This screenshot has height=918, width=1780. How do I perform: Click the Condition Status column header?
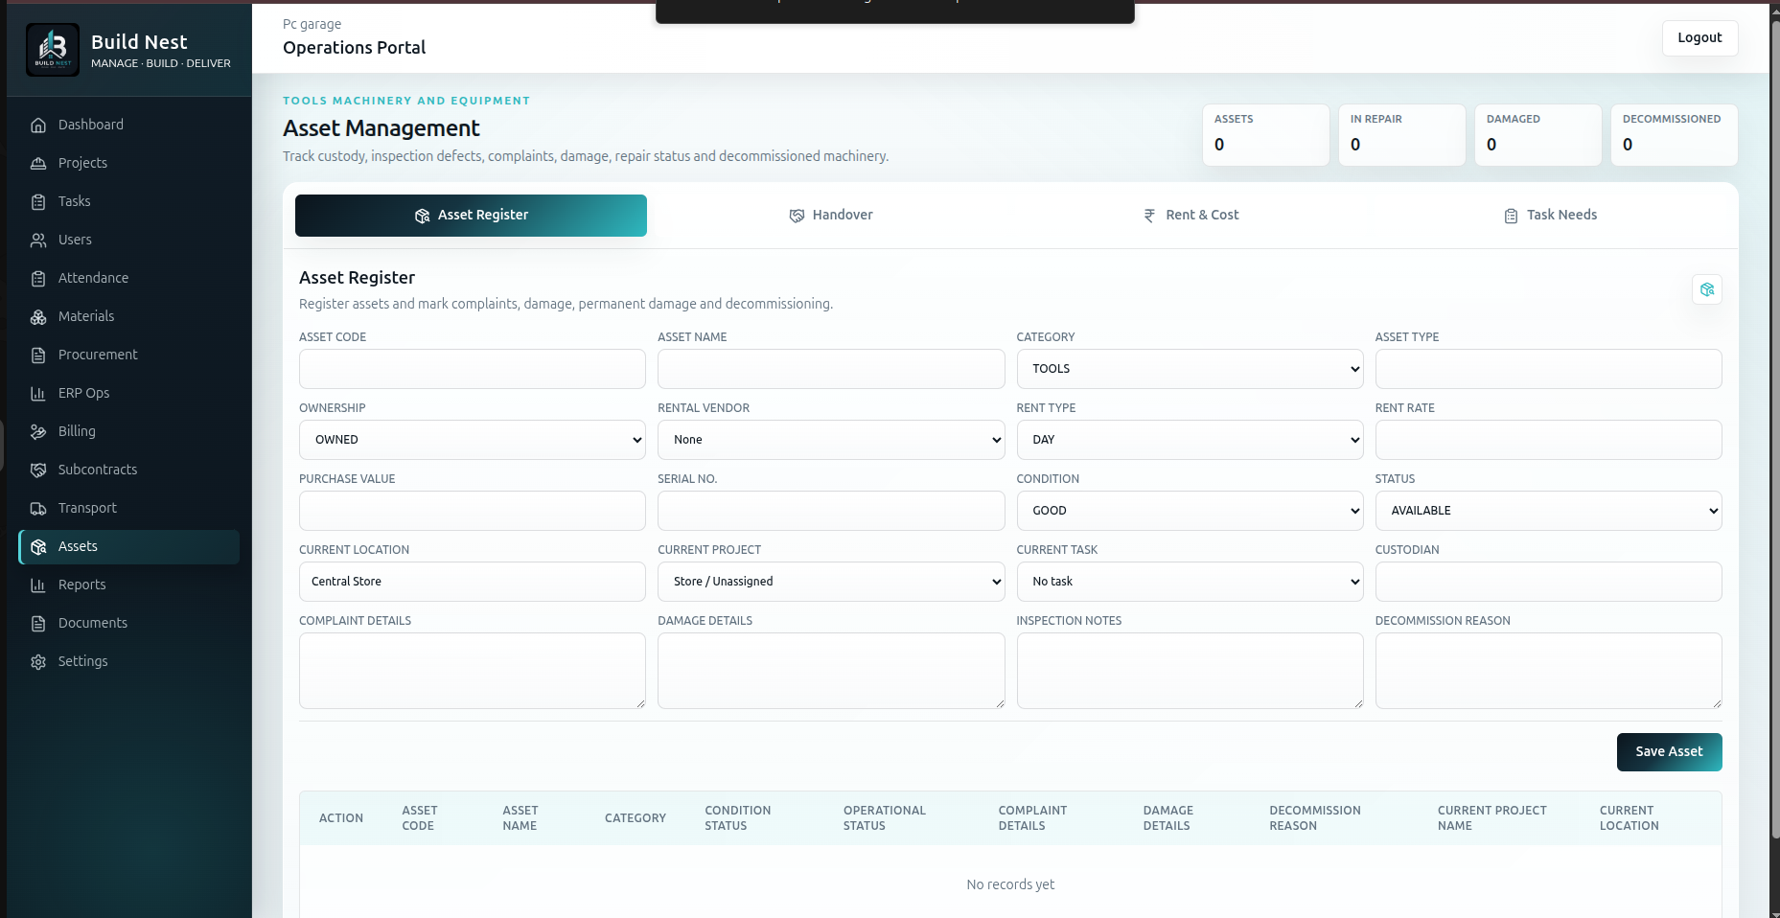pos(737,818)
